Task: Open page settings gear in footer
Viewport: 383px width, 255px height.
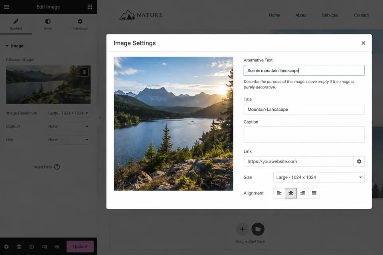Action: click(x=7, y=247)
